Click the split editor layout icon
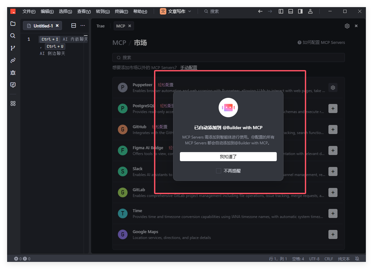Screen dimensions: 373x269 point(74,26)
